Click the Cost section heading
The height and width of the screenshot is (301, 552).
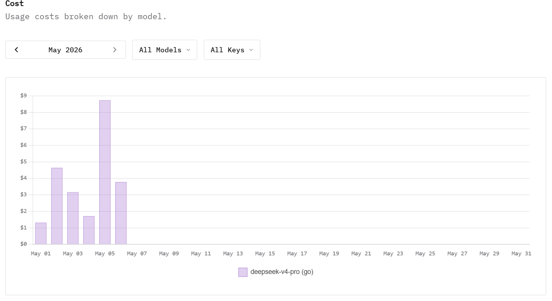[x=15, y=3]
